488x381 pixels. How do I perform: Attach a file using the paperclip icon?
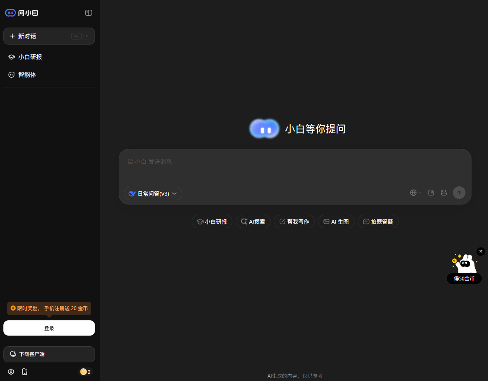click(x=431, y=193)
